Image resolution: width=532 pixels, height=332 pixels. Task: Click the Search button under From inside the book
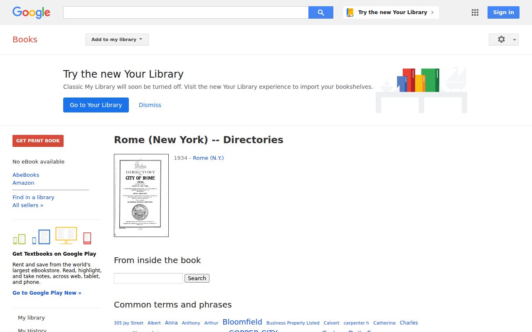point(197,278)
